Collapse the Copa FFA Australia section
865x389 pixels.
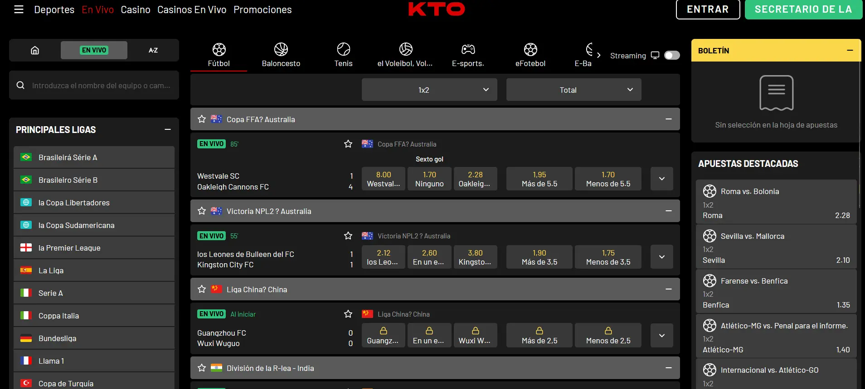[x=668, y=119]
